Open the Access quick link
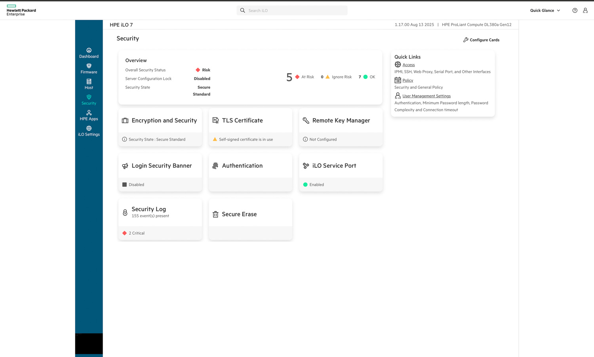This screenshot has width=594, height=357. (408, 65)
